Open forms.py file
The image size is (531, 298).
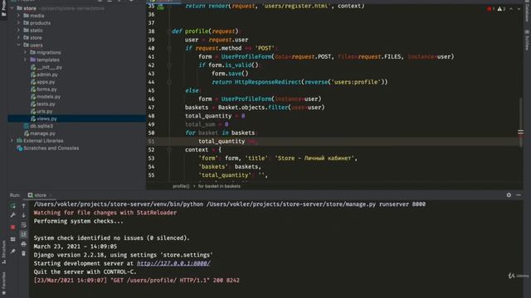[44, 89]
